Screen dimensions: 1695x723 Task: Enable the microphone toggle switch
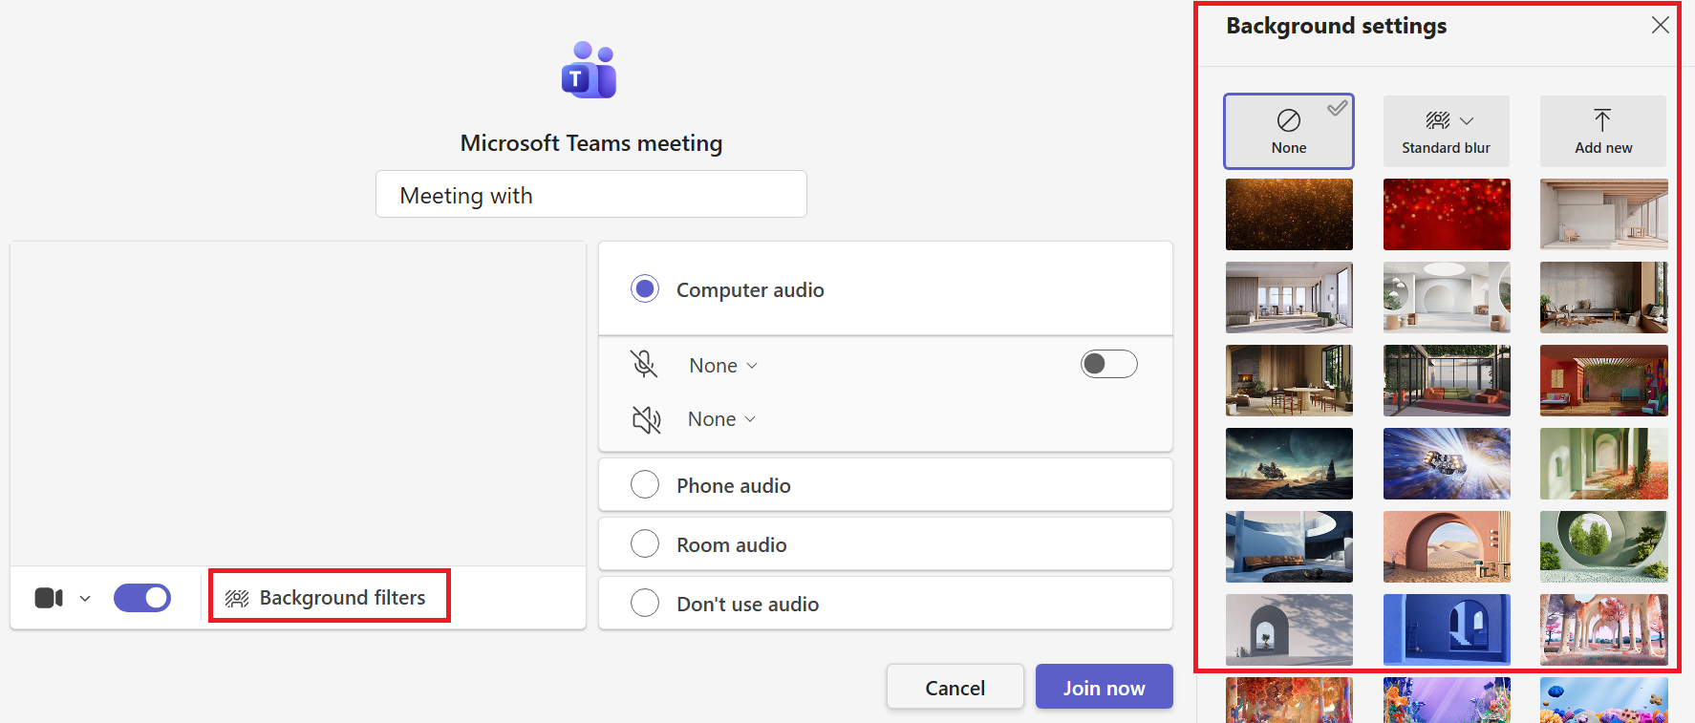click(x=1109, y=364)
